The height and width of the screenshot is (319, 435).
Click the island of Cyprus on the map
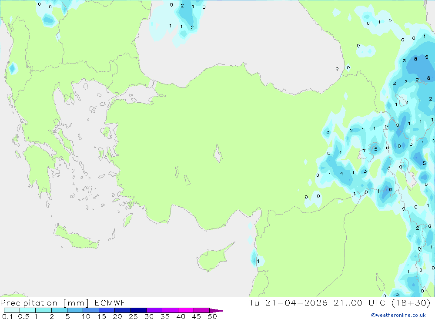(x=214, y=258)
